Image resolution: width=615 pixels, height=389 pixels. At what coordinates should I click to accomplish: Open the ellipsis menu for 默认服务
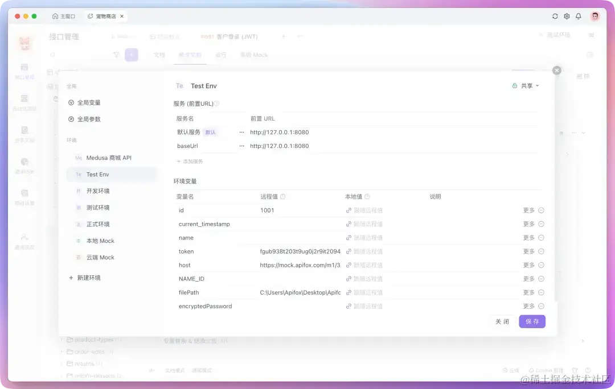tap(241, 133)
